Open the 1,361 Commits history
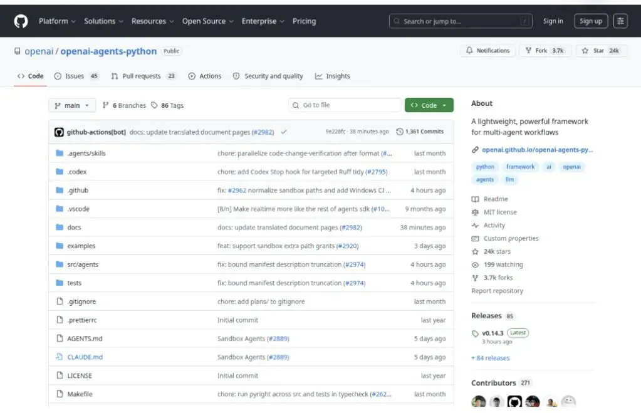Viewport: 641px width, 413px height. [x=420, y=132]
